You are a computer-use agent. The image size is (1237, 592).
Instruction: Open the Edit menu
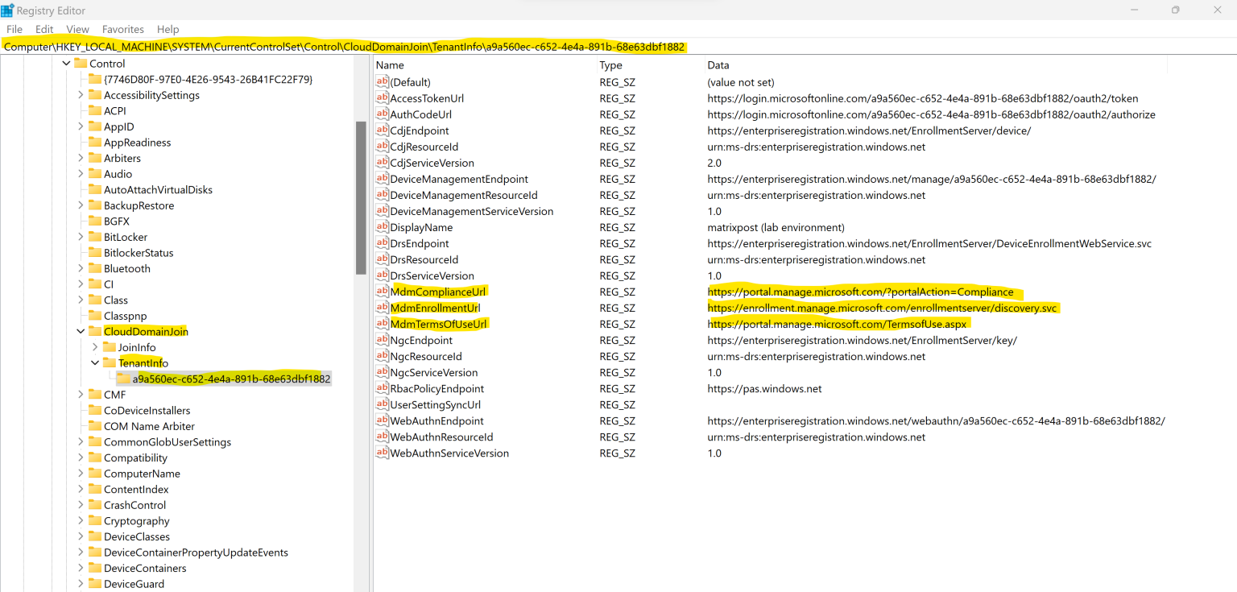coord(43,29)
